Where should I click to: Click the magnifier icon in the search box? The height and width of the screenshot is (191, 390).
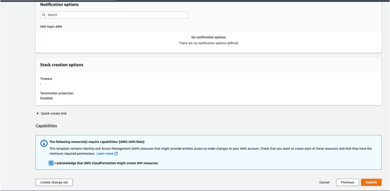click(x=44, y=15)
